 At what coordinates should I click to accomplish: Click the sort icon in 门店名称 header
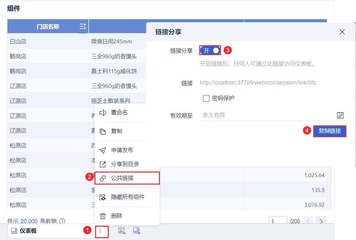[83, 27]
